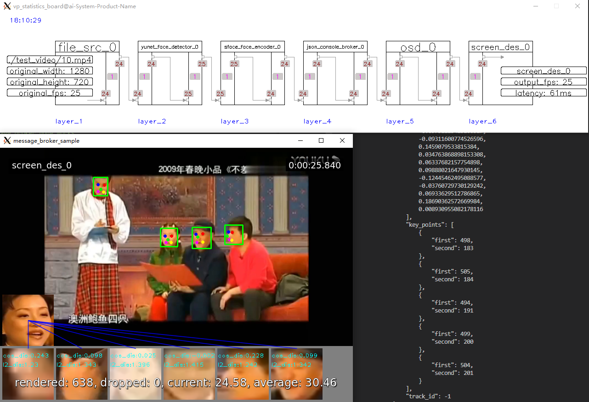This screenshot has height=402, width=589.
Task: Select the file_src_0 node title
Action: coord(87,47)
